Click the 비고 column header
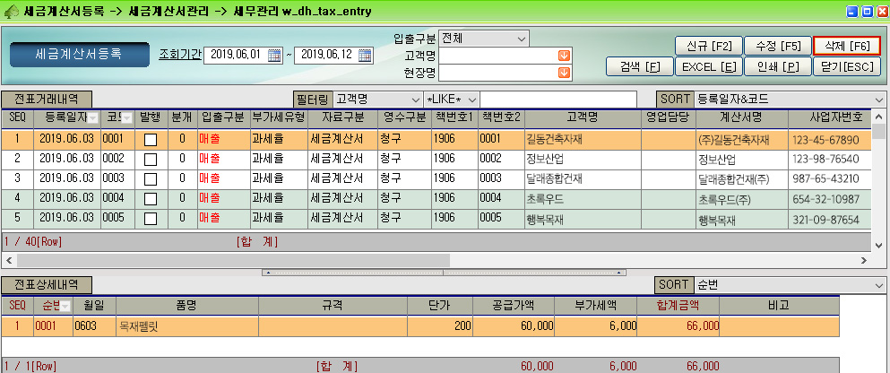This screenshot has width=890, height=373. [779, 306]
